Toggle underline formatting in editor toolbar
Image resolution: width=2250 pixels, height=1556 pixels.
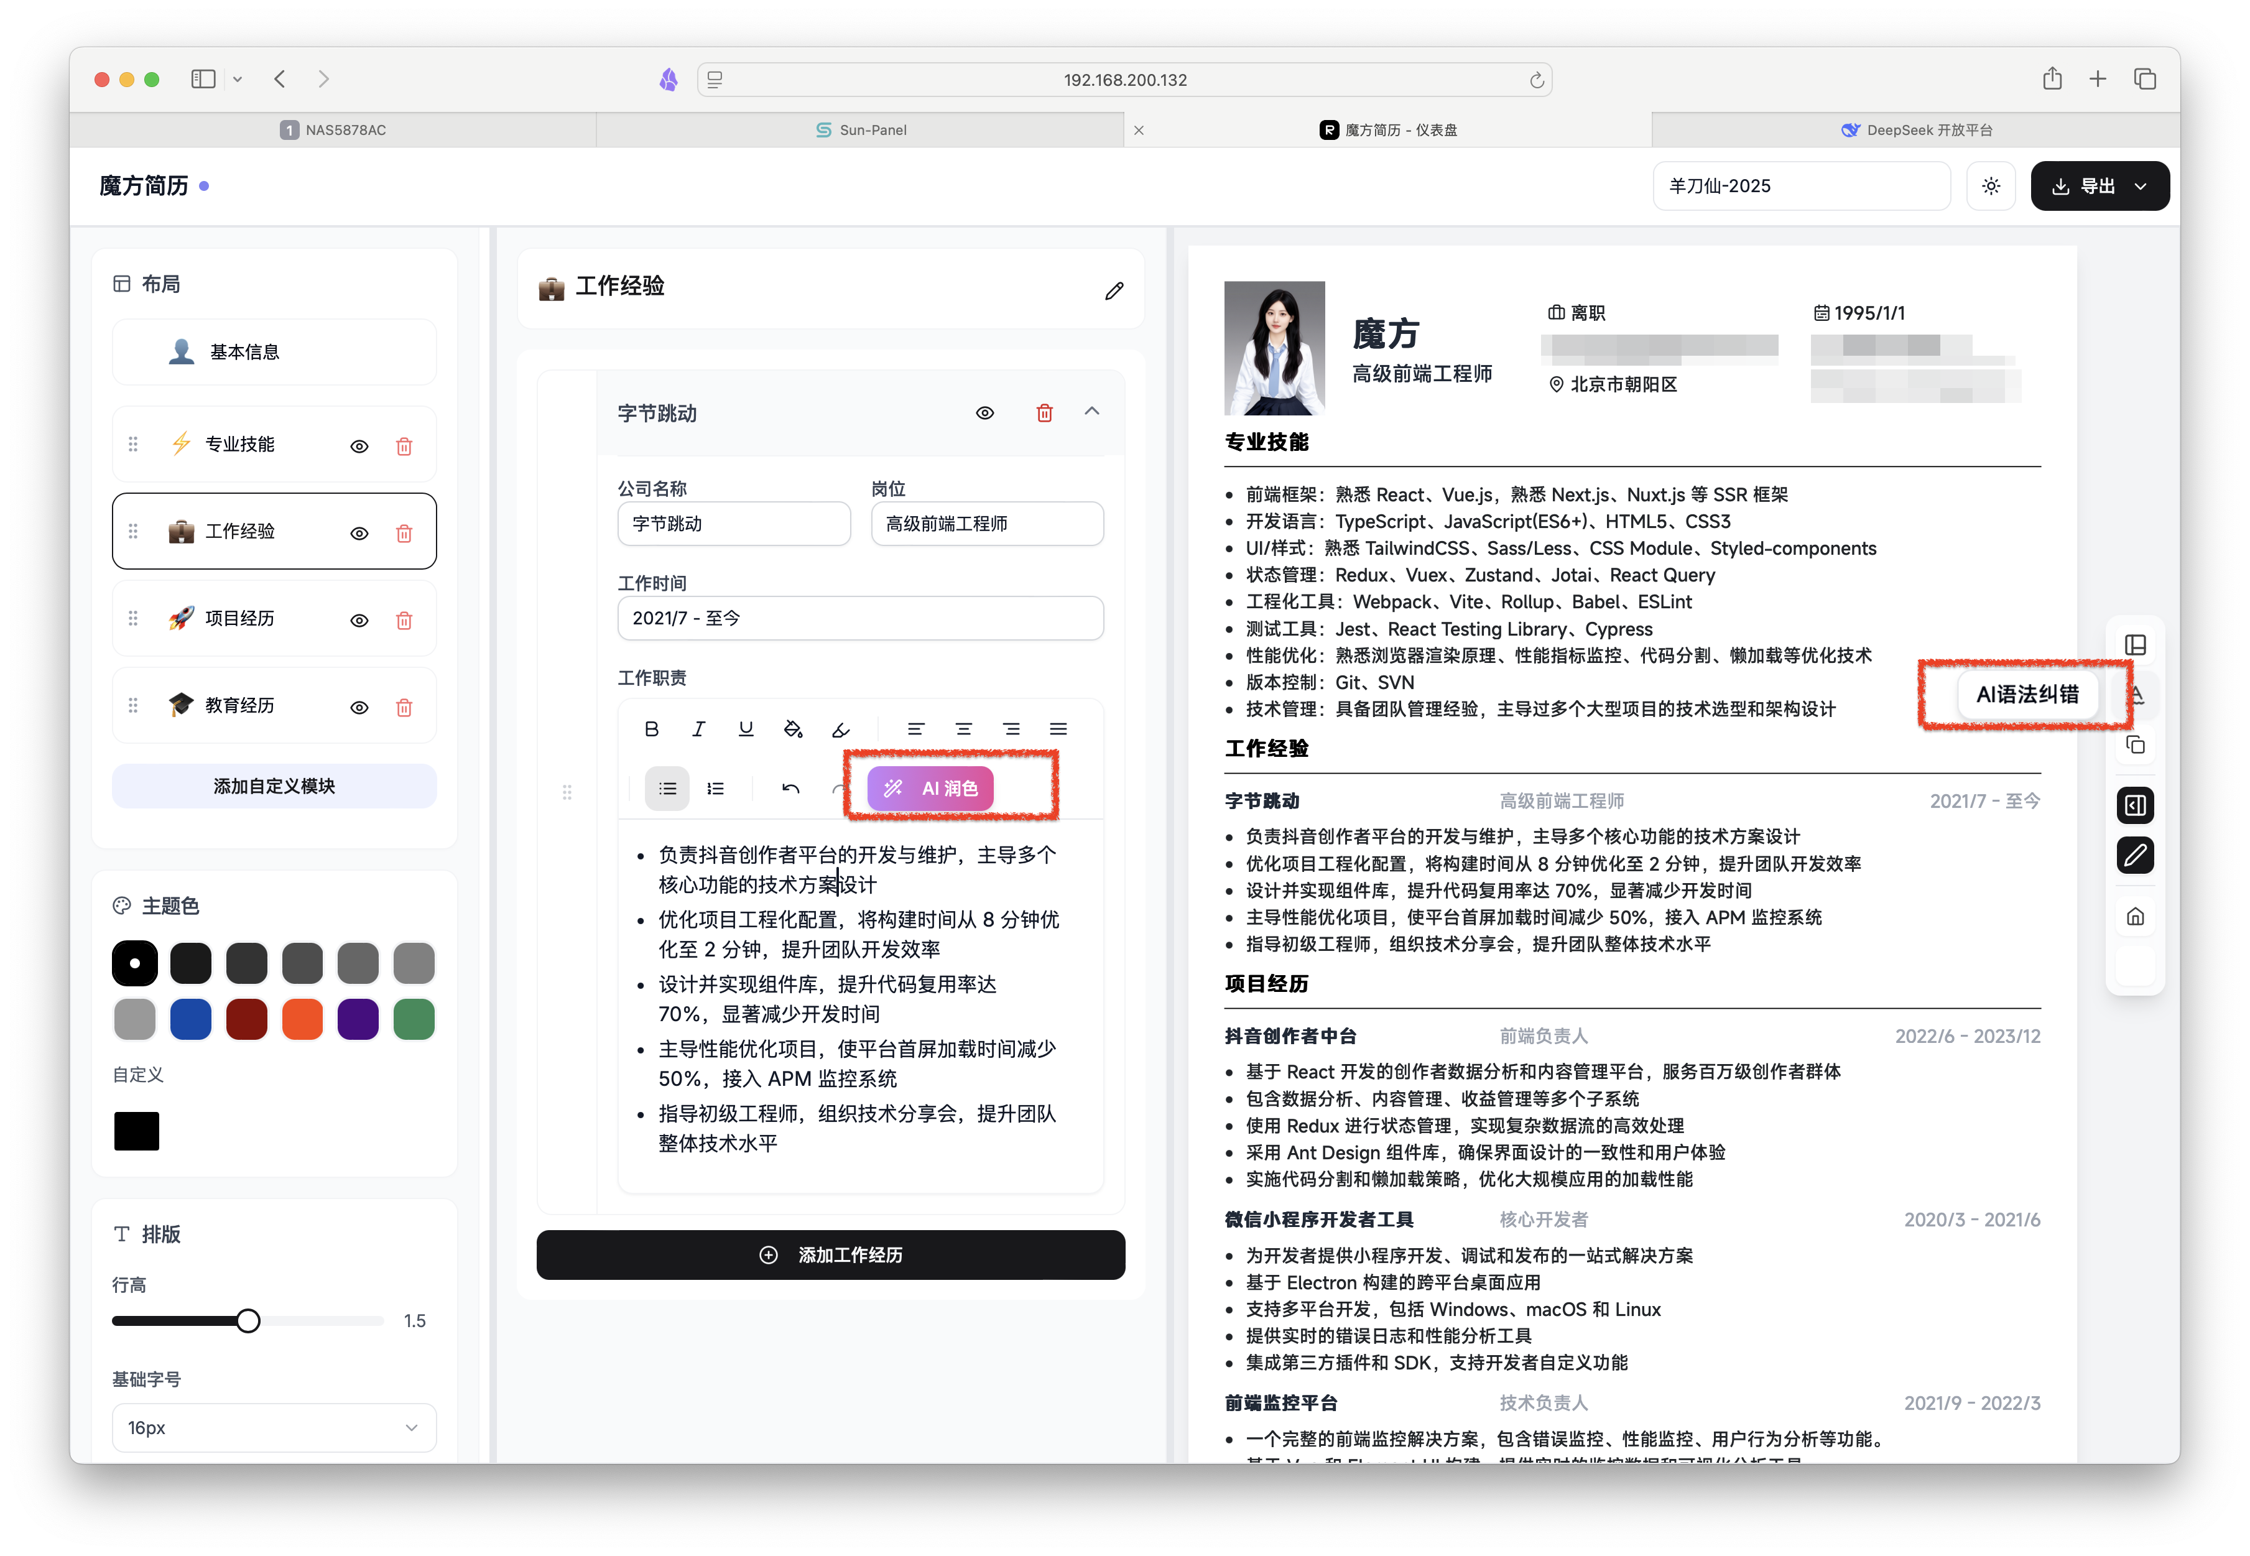point(746,729)
